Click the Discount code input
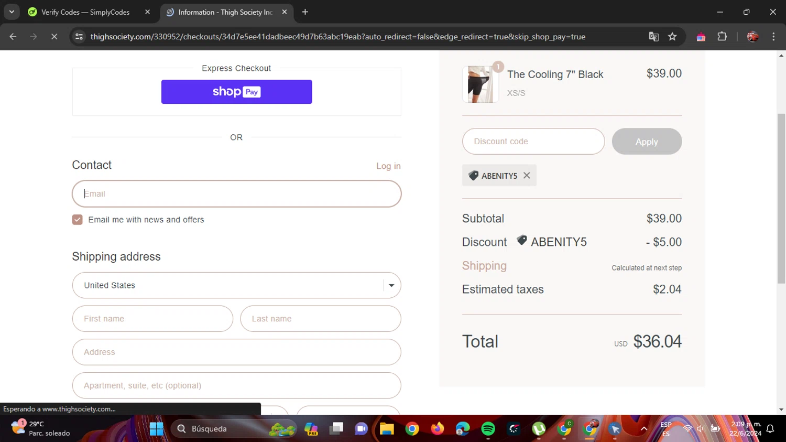The image size is (786, 442). (x=533, y=142)
